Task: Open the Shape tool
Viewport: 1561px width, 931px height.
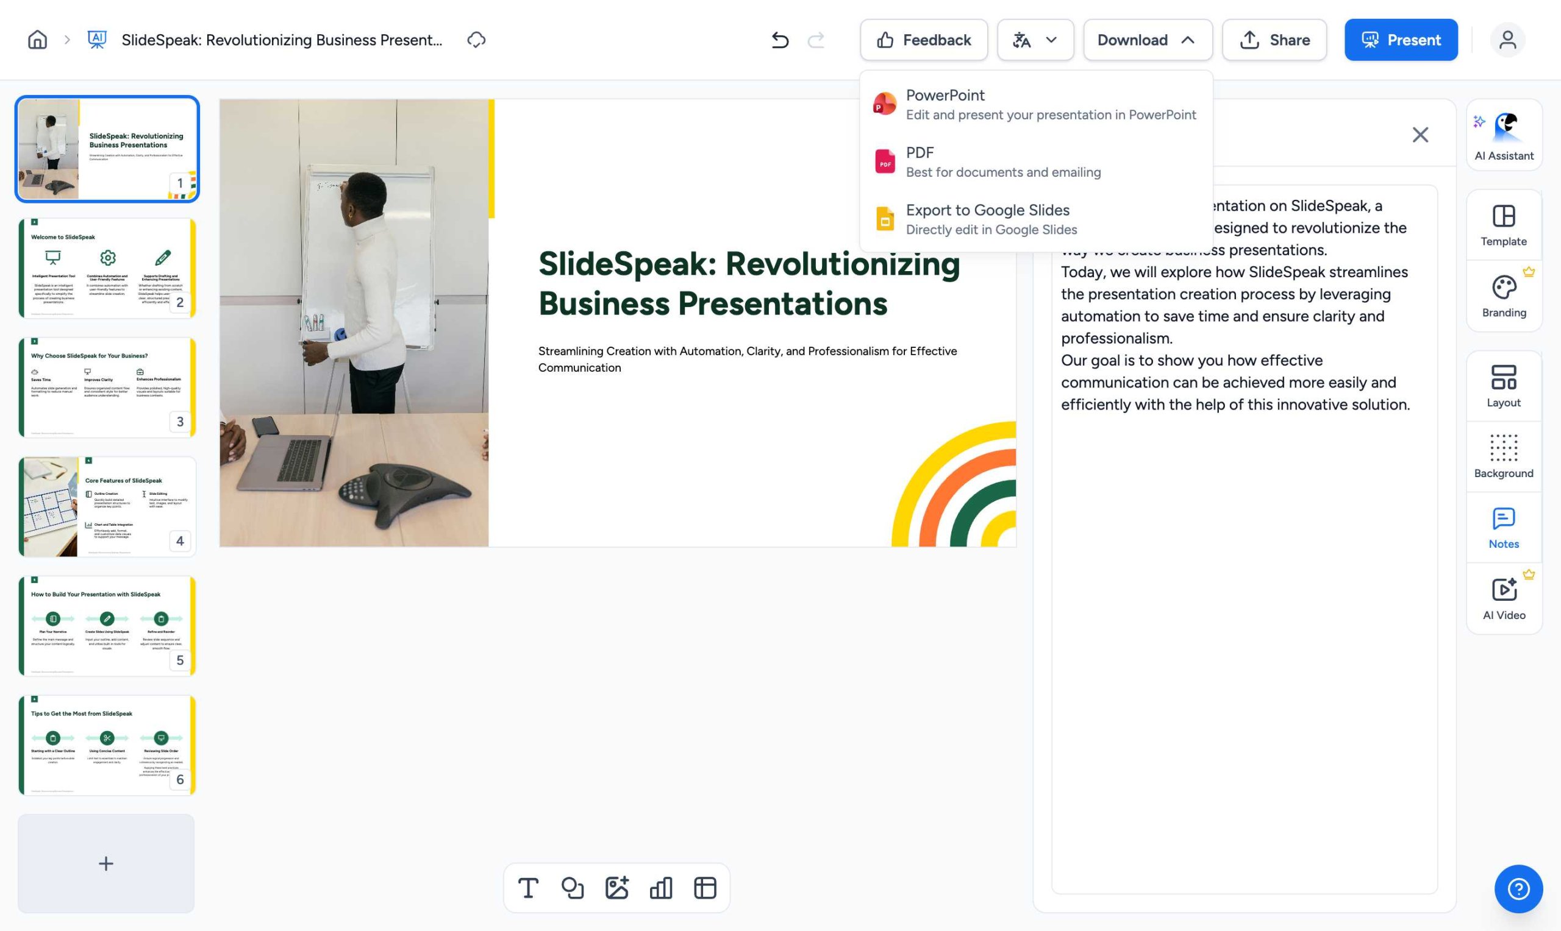Action: 573,888
